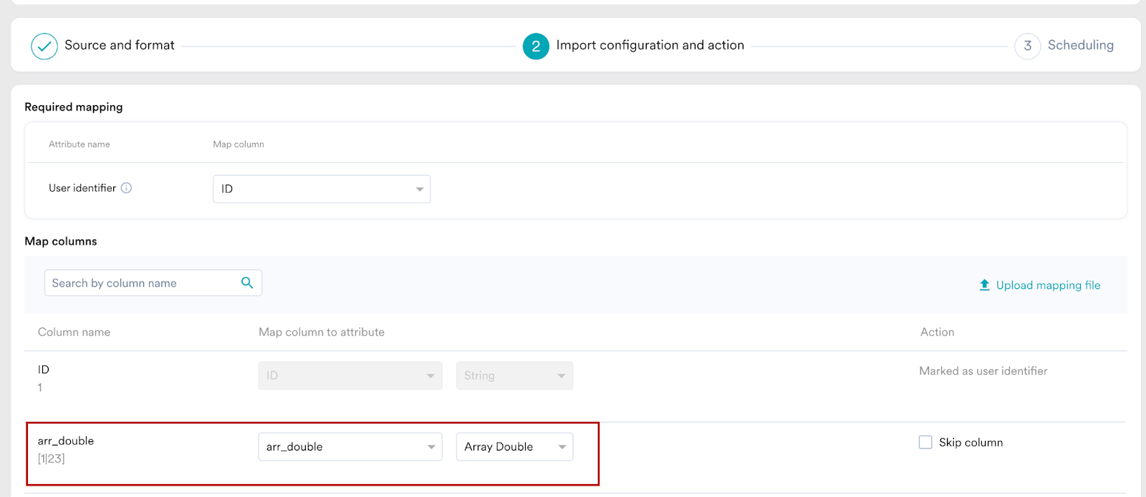Open the Array Double type dropdown
The height and width of the screenshot is (497, 1146).
pos(514,447)
